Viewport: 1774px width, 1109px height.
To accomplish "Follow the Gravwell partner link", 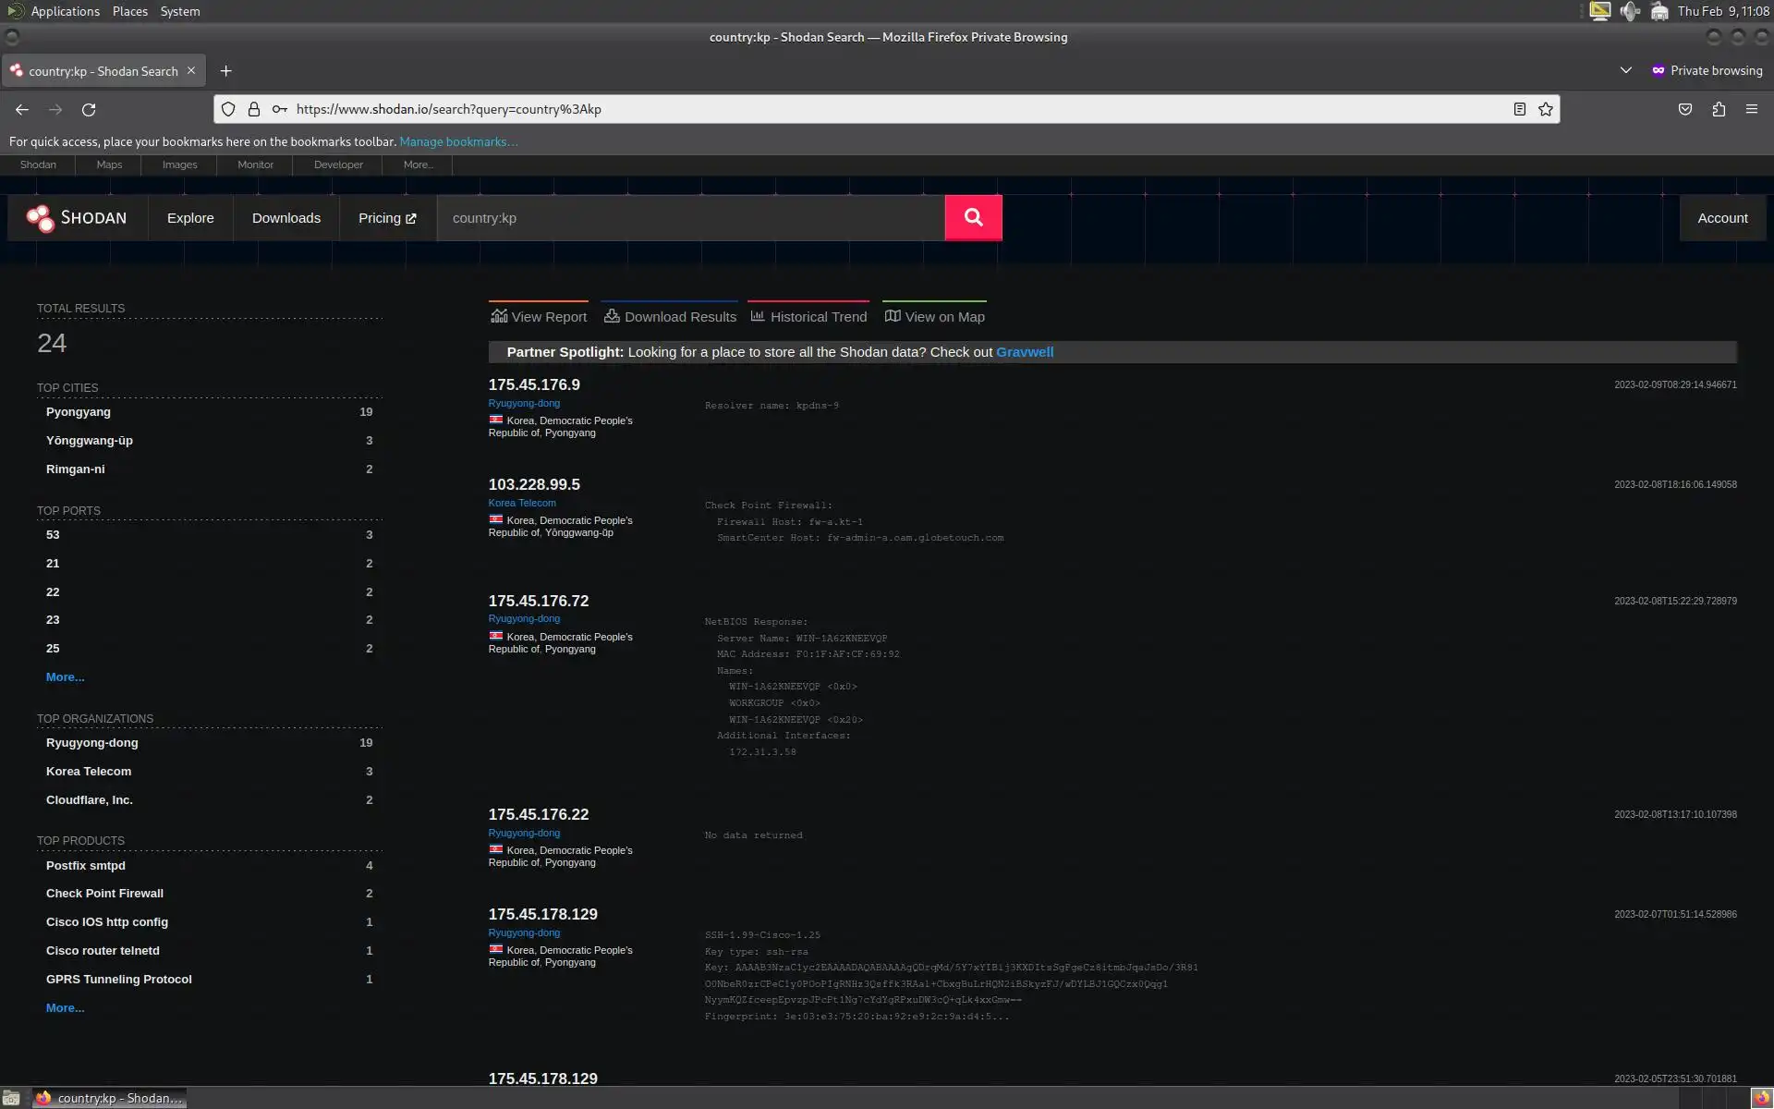I will click(1024, 352).
